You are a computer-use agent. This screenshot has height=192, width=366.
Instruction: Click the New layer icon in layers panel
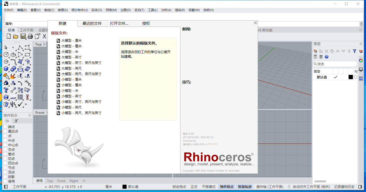tap(315, 51)
